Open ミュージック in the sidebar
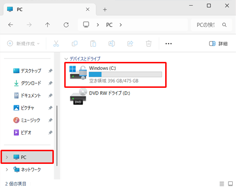236x188 pixels. pos(27,120)
